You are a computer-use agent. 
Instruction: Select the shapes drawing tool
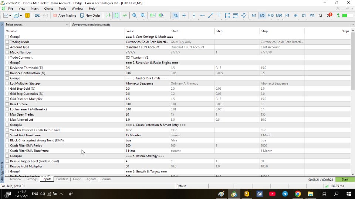coord(227,16)
